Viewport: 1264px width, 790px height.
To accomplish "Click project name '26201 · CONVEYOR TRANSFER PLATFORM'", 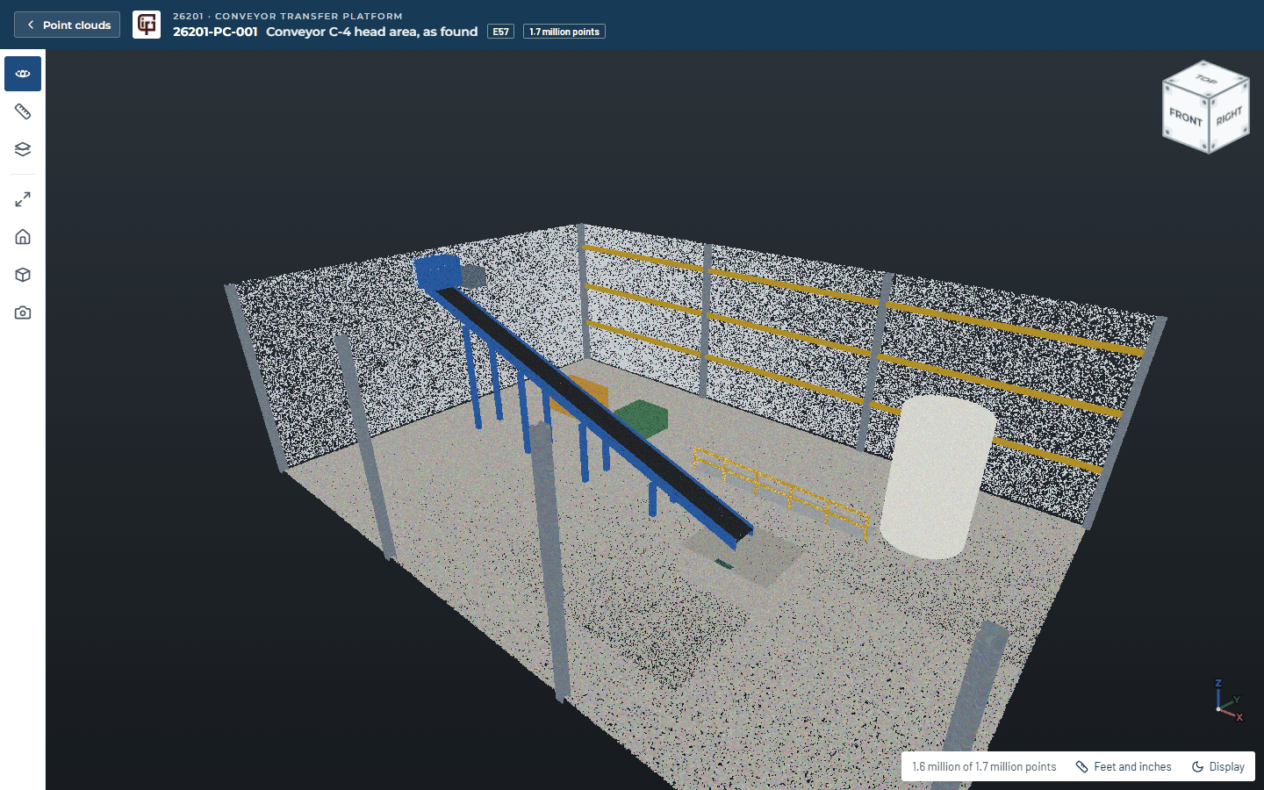I will 288,16.
